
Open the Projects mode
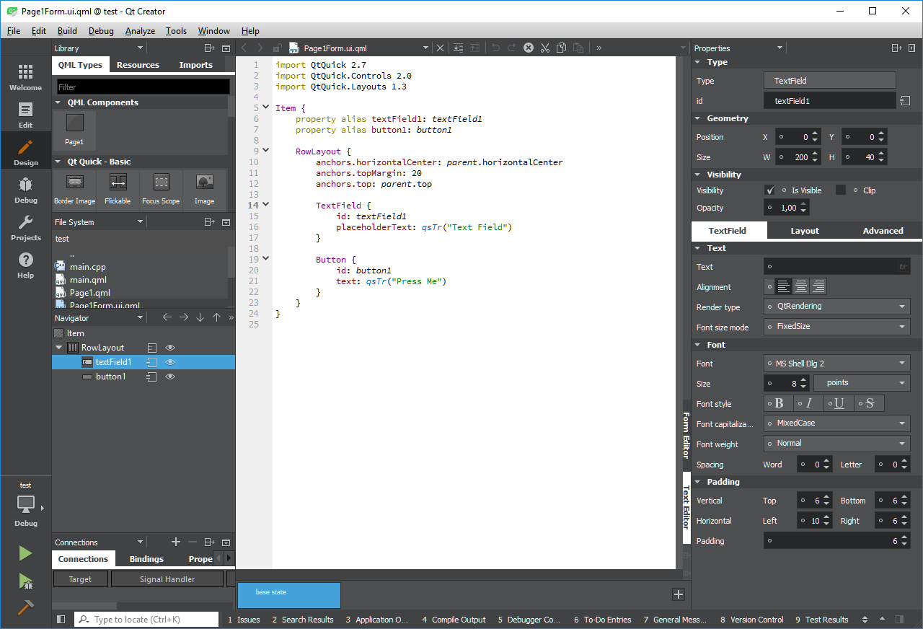(25, 227)
